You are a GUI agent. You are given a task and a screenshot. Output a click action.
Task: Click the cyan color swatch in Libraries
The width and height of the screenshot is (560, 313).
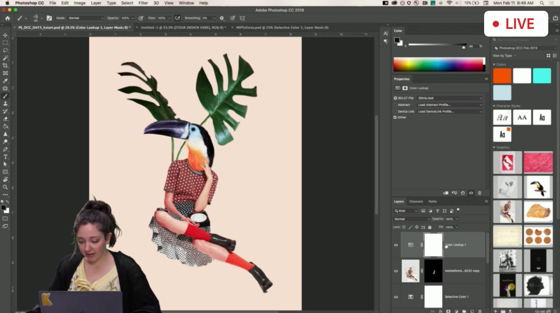point(542,76)
